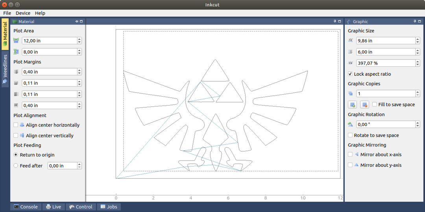Screen dimensions: 425x212
Task: Adjust plot width 12,00 in spinner arrows
Action: 79,40
